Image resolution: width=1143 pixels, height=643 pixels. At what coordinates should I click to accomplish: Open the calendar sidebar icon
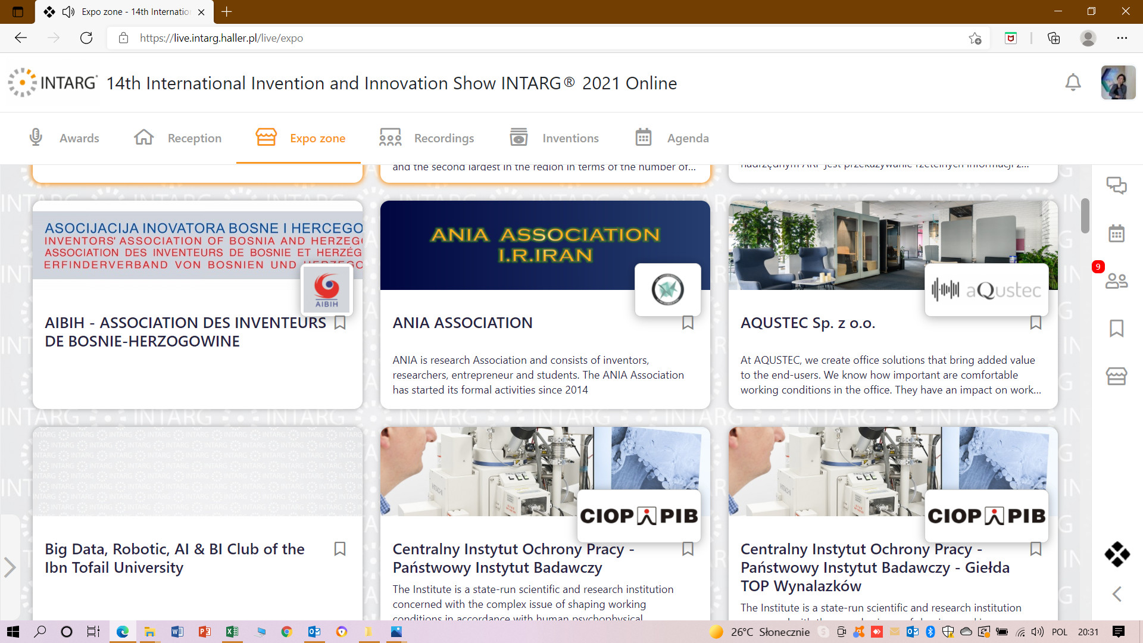[1116, 233]
